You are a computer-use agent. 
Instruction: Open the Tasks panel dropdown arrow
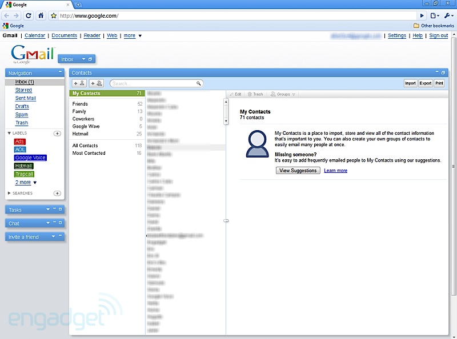click(x=48, y=209)
